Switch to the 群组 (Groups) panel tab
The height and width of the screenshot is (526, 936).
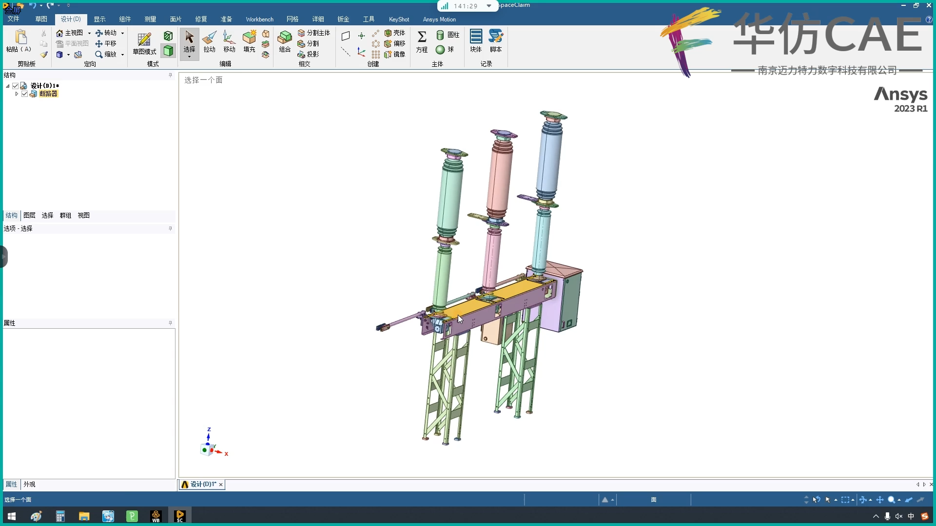coord(65,215)
